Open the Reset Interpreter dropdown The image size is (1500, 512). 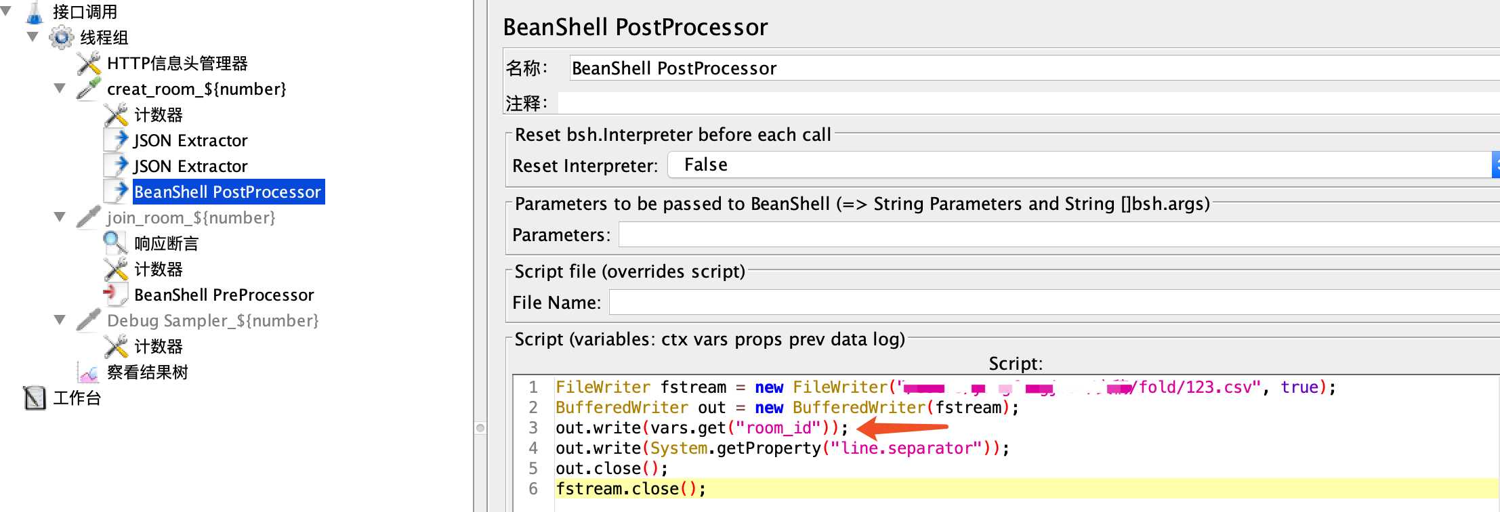pos(1083,165)
